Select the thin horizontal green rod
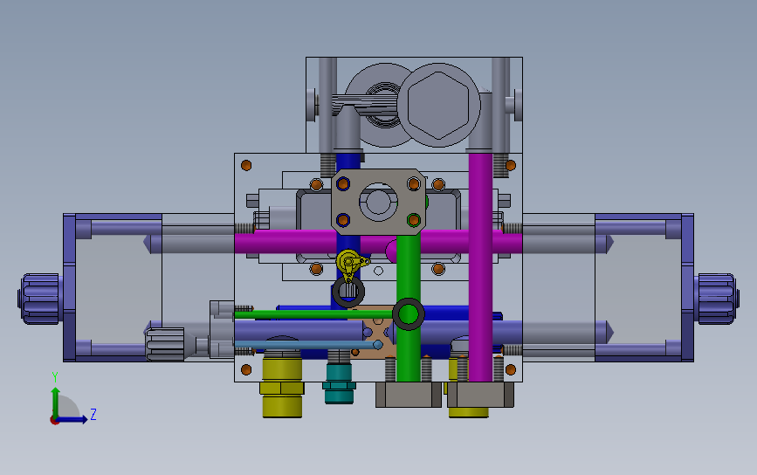757x475 pixels. tap(313, 314)
